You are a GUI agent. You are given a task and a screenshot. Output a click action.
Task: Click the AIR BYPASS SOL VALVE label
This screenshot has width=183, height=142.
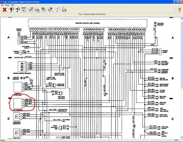pyautogui.click(x=164, y=110)
